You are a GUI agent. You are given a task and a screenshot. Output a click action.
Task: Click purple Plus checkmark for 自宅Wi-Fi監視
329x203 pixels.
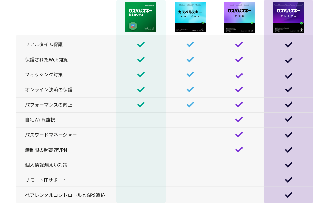(239, 119)
